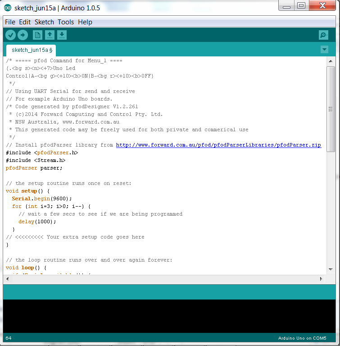
Task: Follow the pfodParser.zip download link
Action: 218,145
